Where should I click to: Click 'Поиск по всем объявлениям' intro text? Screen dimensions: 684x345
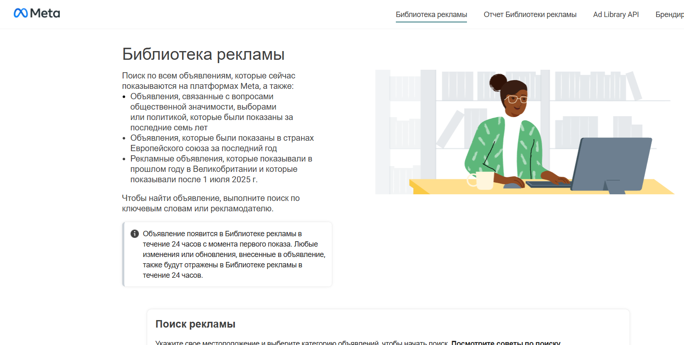(209, 81)
